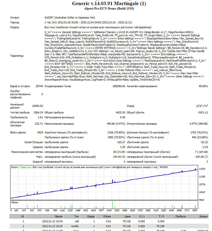Click the max consecutive profit value 194.40 (4)

click(119, 157)
